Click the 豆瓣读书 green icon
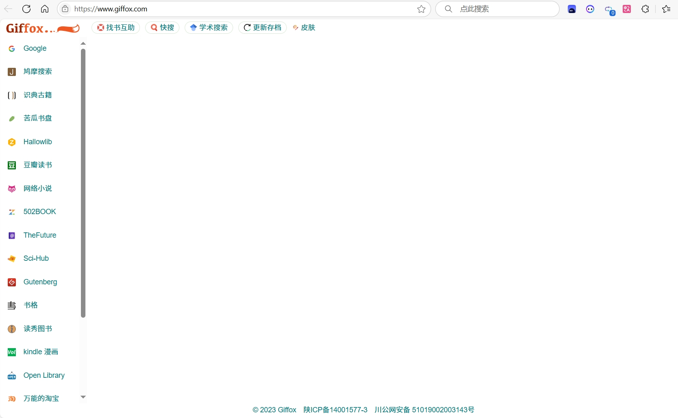The width and height of the screenshot is (678, 418). tap(12, 165)
